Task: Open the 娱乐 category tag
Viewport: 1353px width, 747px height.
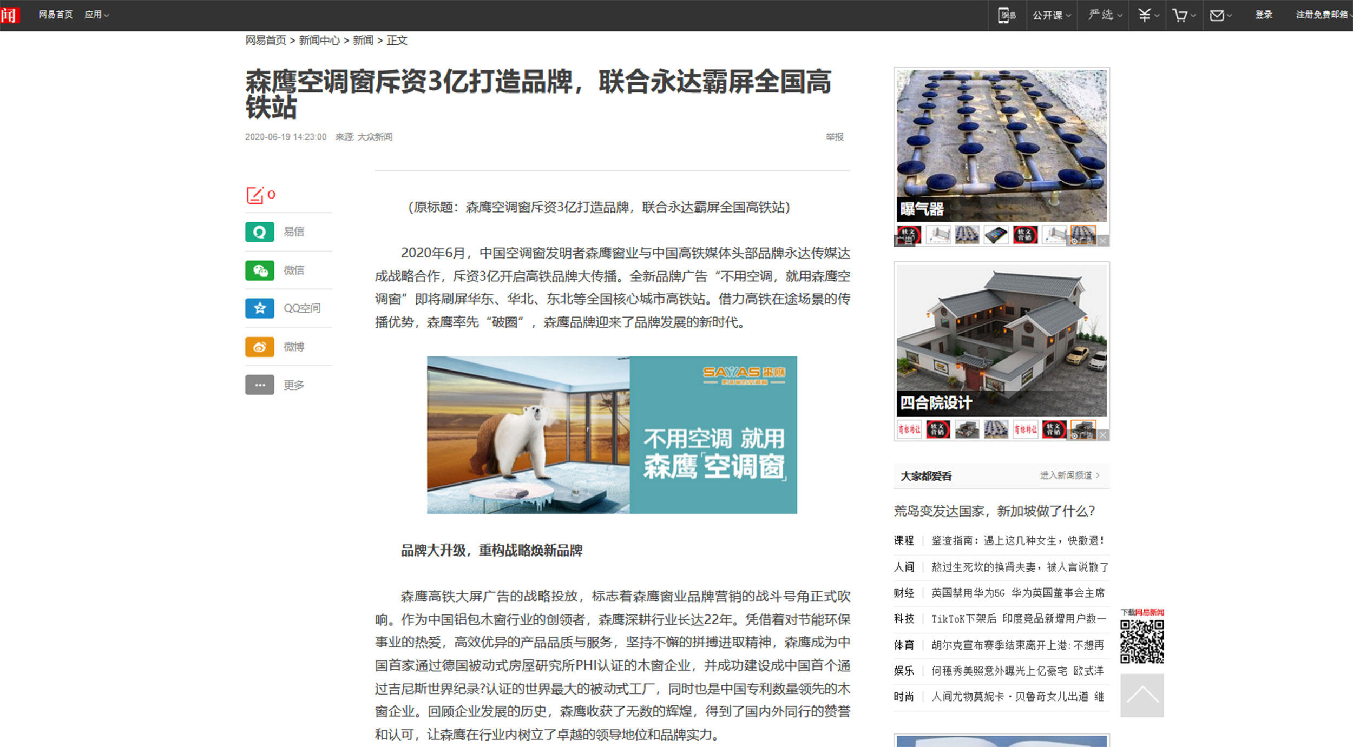Action: [904, 671]
